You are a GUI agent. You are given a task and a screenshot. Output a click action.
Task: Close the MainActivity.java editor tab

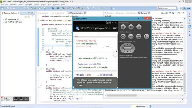click(x=85, y=13)
